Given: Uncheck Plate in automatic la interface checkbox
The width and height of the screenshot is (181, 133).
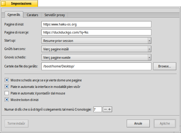Looking at the screenshot, I should click(x=7, y=86).
